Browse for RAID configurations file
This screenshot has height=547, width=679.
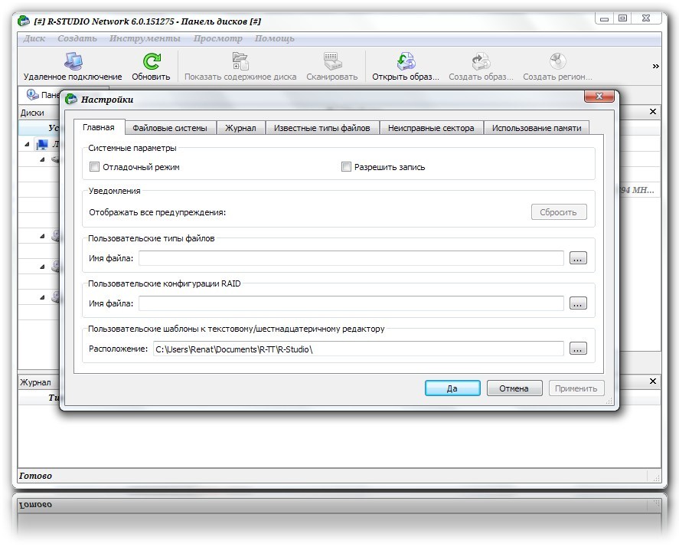point(578,303)
